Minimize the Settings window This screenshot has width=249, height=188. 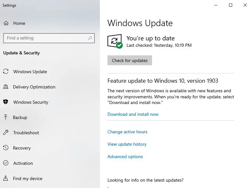(x=216, y=5)
